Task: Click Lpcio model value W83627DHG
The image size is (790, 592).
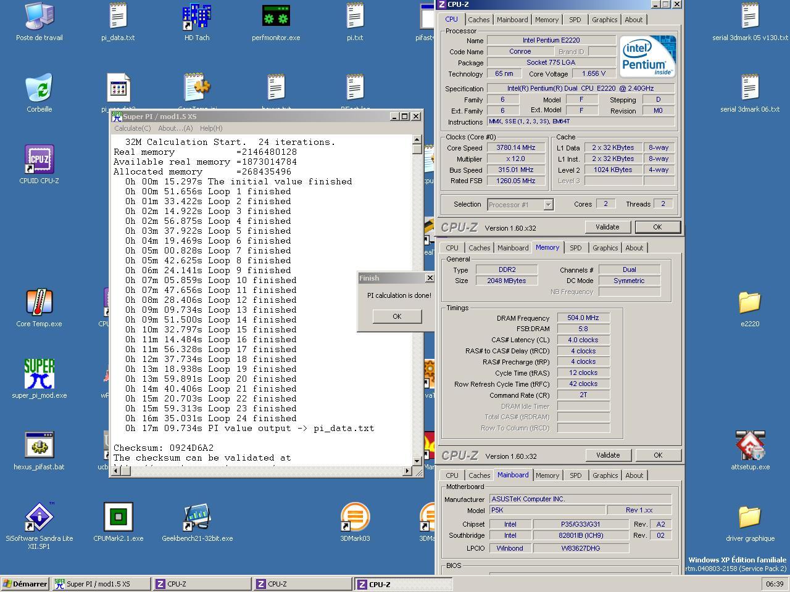Action: (581, 548)
